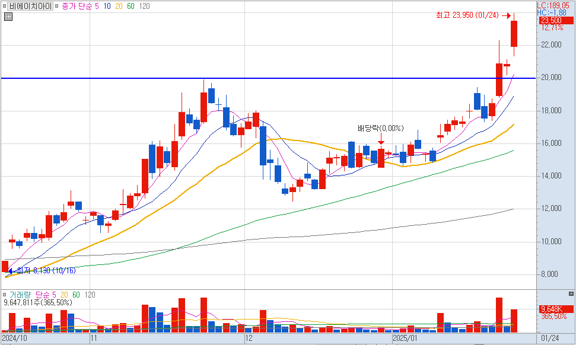
Task: Click the red 23,500 current price tag
Action: [556, 21]
